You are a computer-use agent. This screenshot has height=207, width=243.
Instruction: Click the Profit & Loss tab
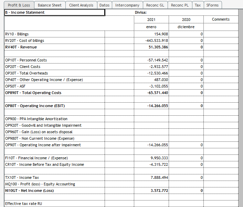(x=19, y=5)
